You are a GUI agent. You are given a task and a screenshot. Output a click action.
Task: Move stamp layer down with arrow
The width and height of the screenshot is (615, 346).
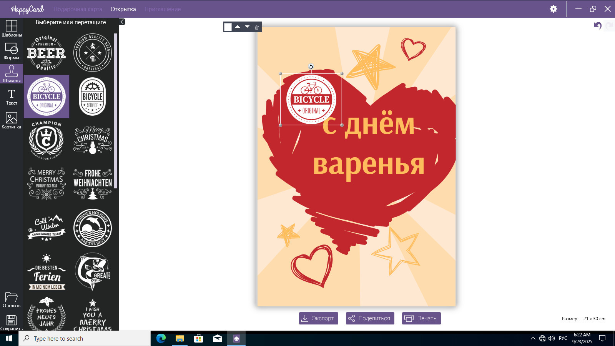coord(247,27)
